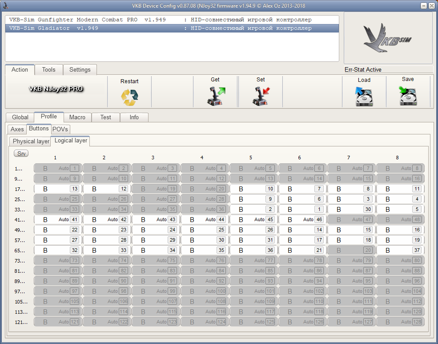The height and width of the screenshot is (344, 438).
Task: Click cell Auto 44 in row 41
Action: pyautogui.click(x=205, y=220)
